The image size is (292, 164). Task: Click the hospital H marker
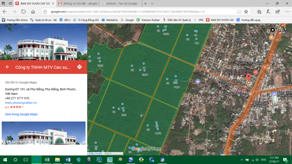[x=256, y=72]
